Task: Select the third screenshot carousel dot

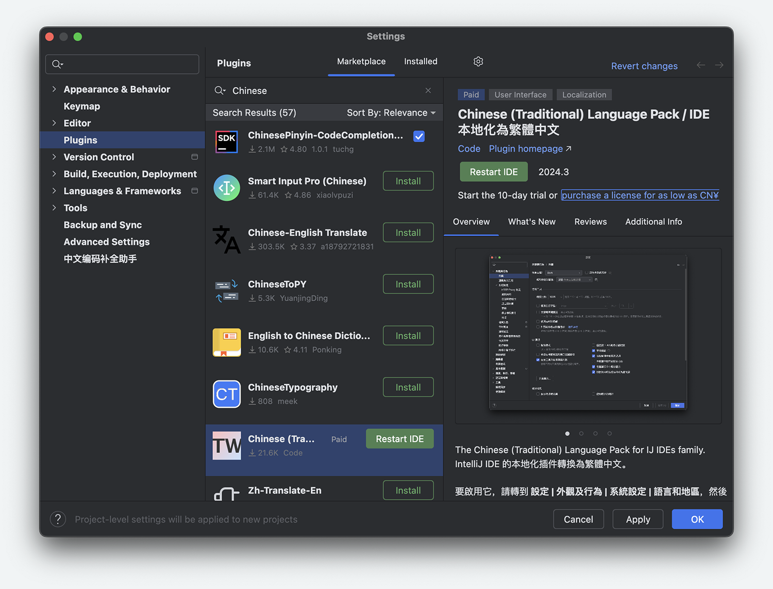Action: [595, 434]
